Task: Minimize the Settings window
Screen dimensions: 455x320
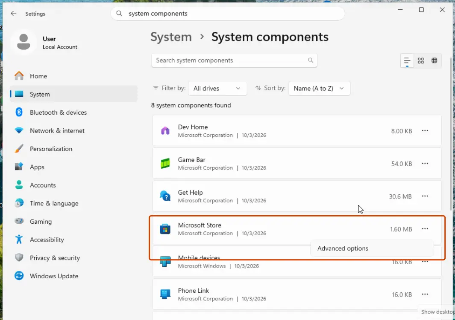Action: coord(400,10)
